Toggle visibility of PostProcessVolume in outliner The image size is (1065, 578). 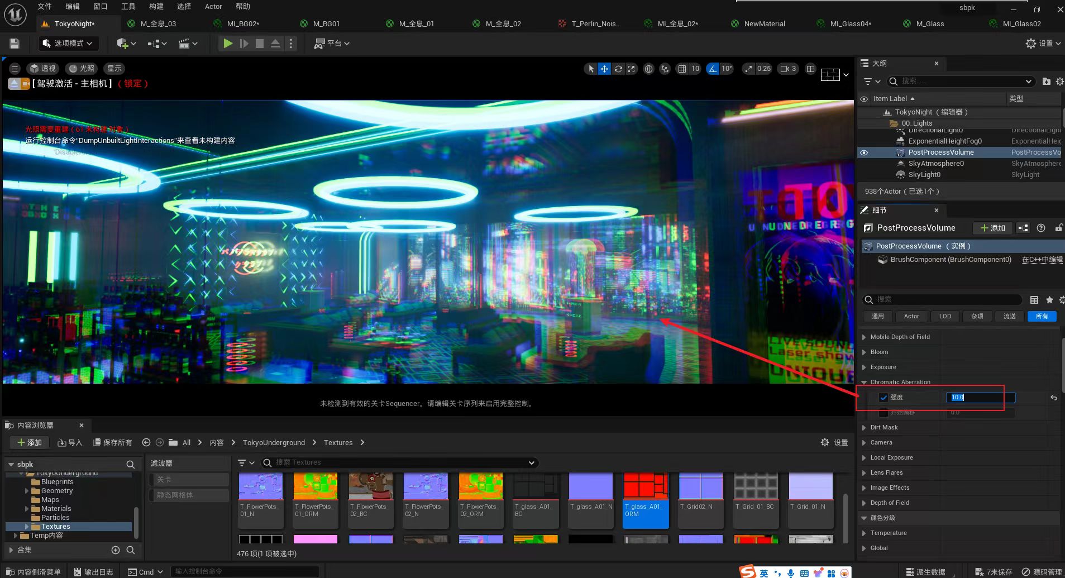point(864,152)
